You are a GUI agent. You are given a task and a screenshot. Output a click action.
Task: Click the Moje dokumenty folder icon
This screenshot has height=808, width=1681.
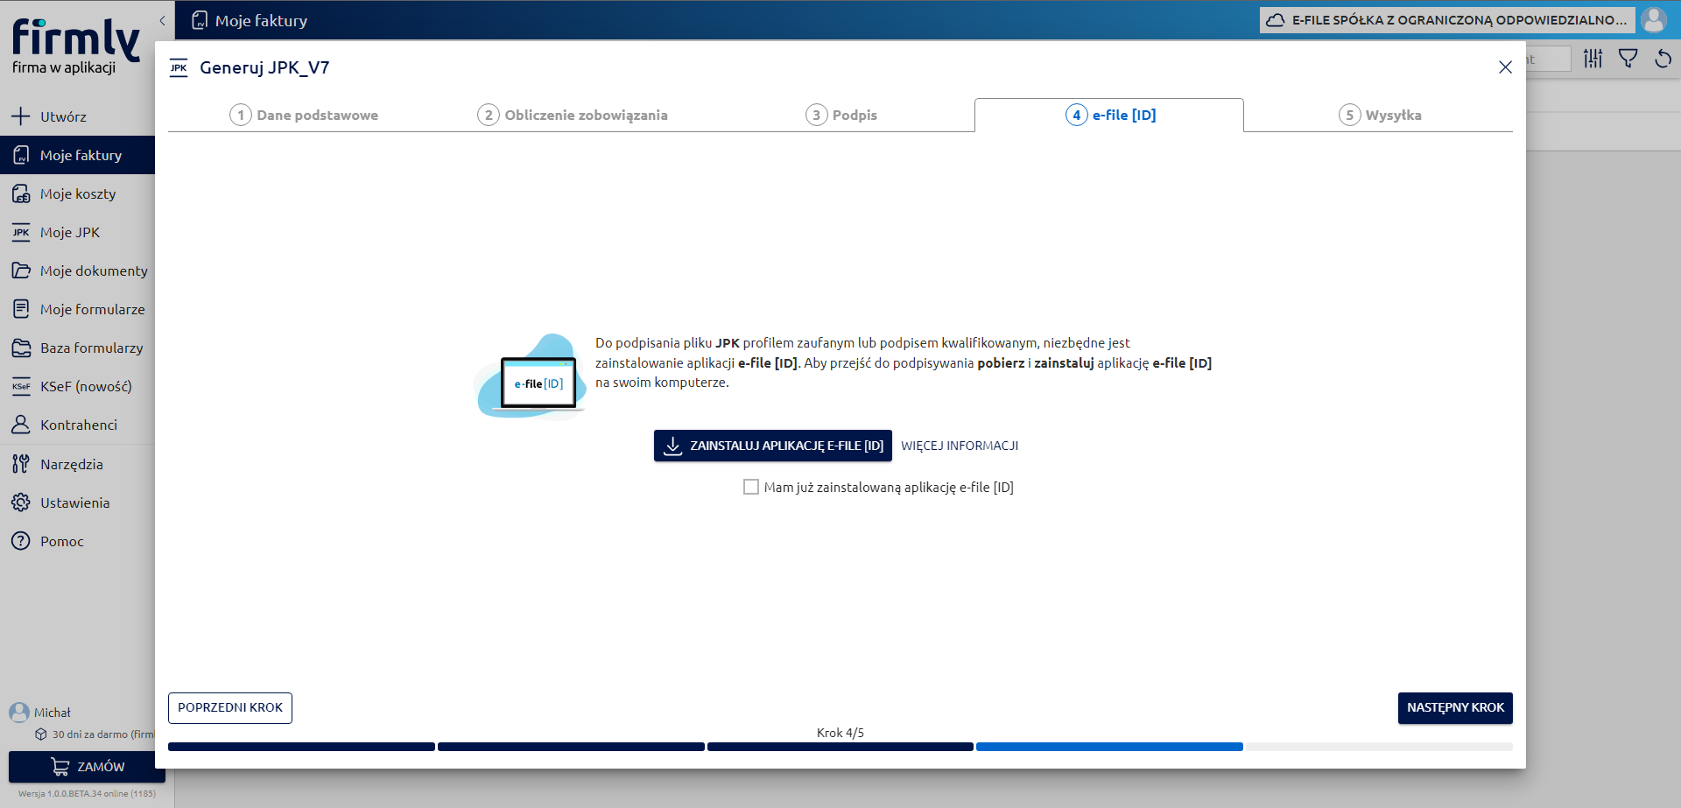(x=21, y=271)
